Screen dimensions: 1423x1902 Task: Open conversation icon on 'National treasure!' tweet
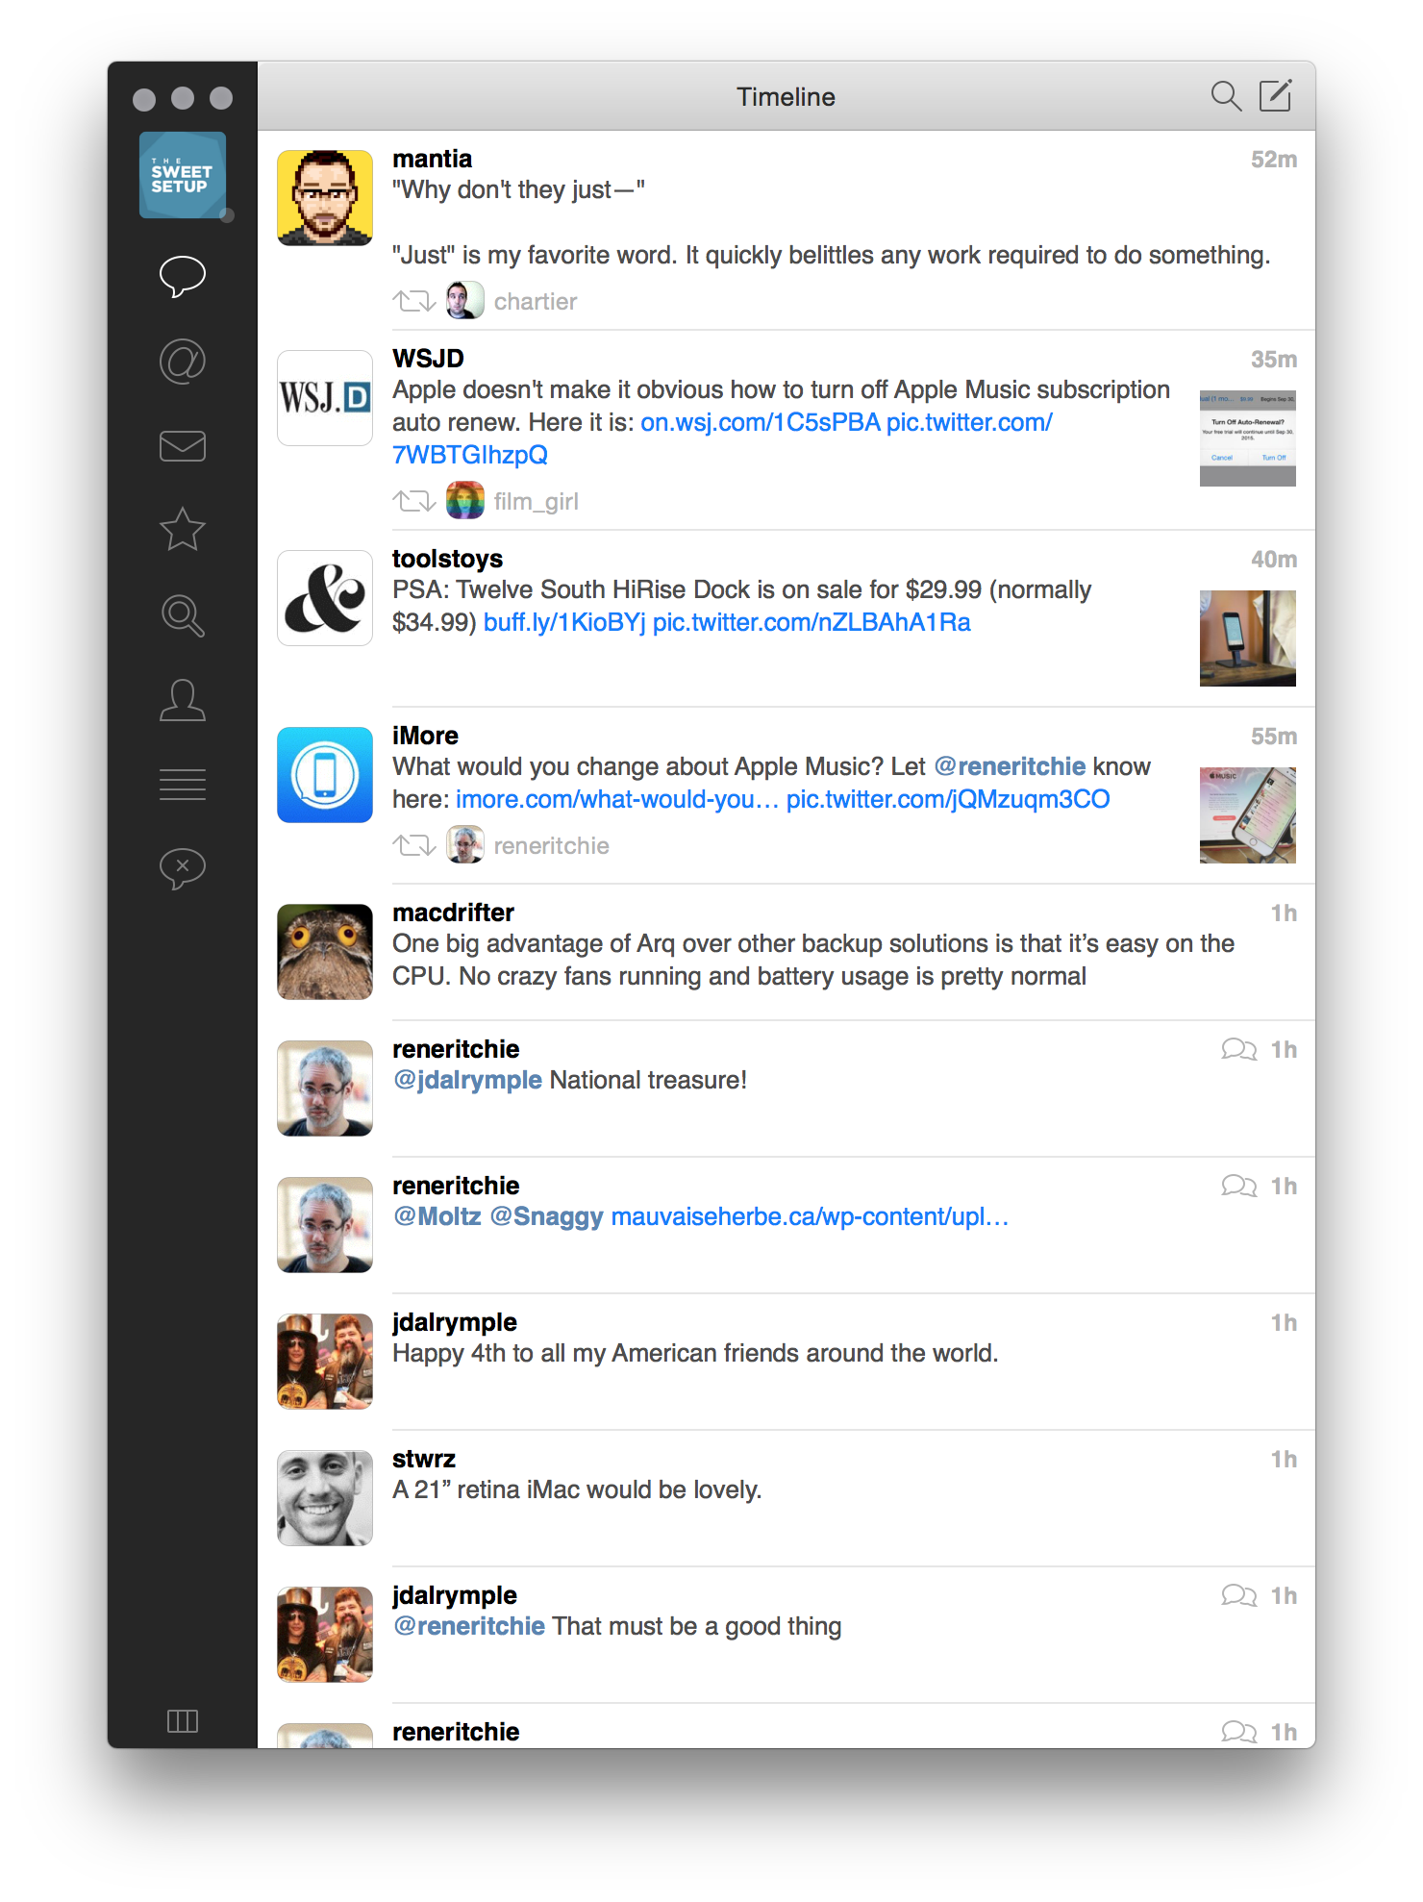1239,1049
